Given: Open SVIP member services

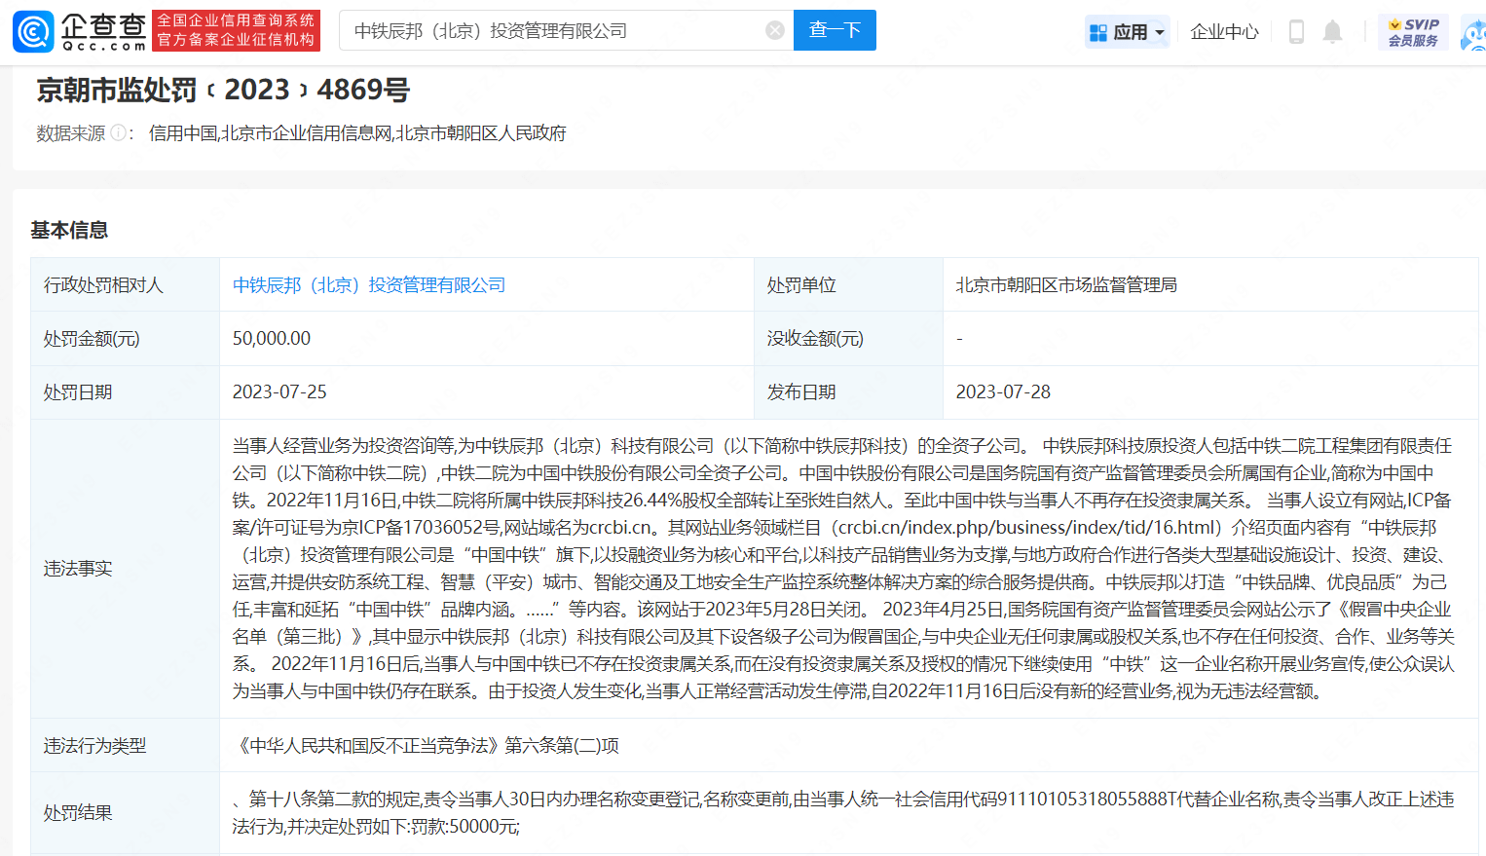Looking at the screenshot, I should [1413, 31].
